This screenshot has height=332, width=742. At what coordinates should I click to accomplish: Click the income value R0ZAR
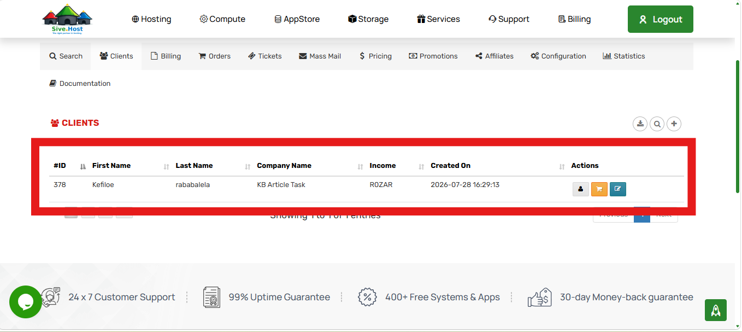381,185
